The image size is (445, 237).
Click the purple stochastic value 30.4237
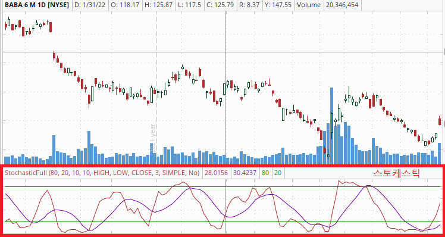pos(245,173)
